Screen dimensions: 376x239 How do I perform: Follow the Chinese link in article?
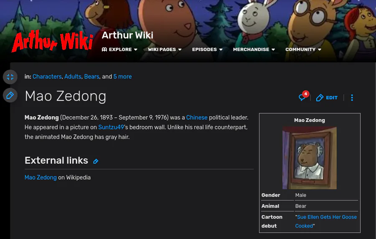197,118
